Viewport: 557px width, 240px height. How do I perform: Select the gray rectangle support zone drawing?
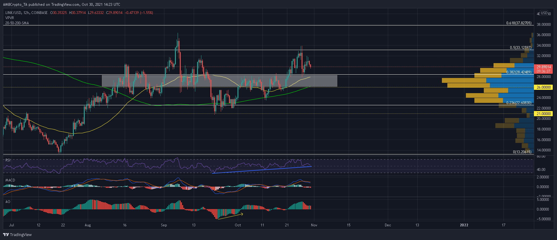(x=219, y=81)
